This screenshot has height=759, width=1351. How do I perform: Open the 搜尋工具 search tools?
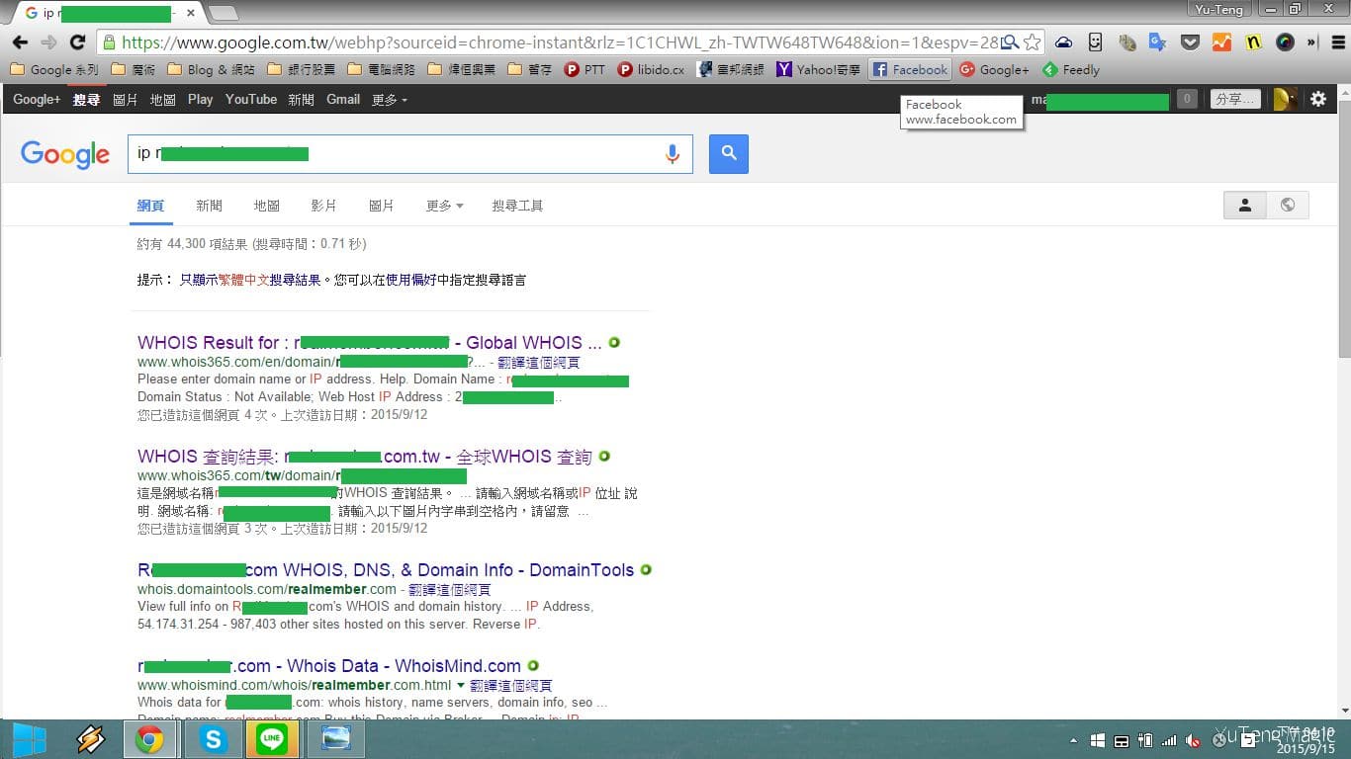pos(517,206)
